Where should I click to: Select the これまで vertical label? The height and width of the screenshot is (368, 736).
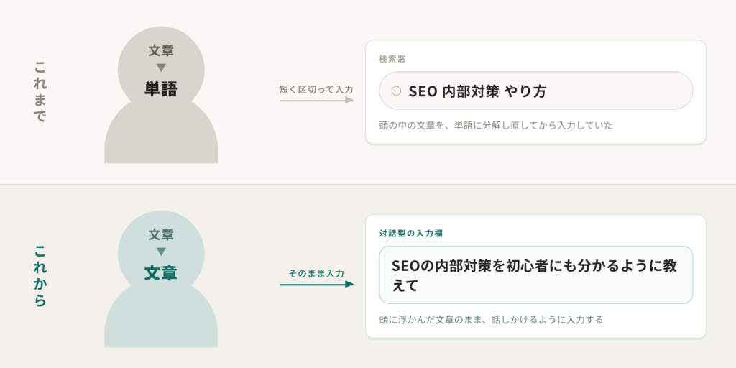point(41,93)
